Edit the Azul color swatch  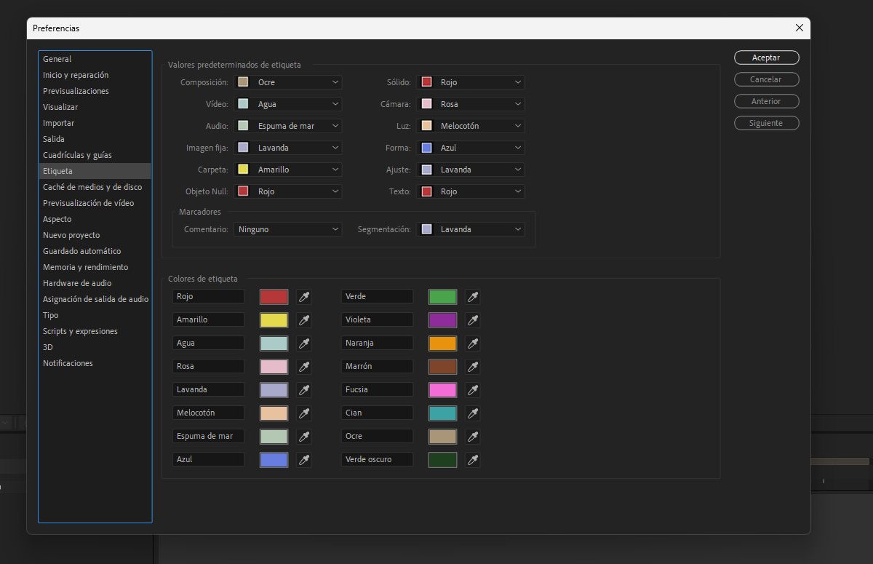(274, 460)
